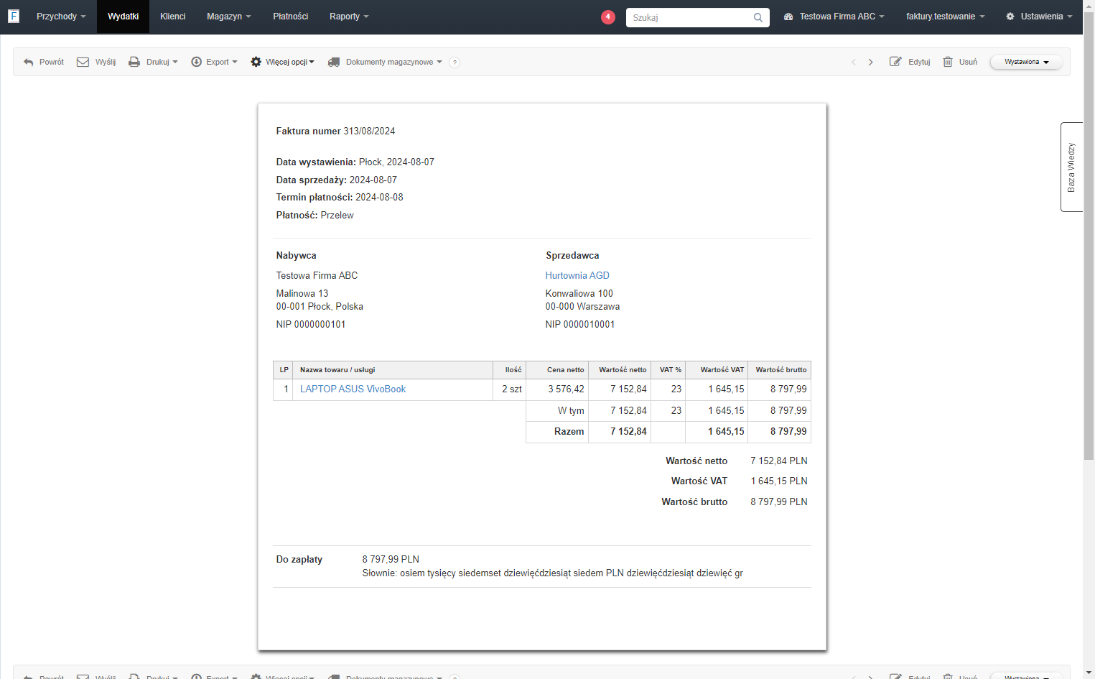Click the gear icon of Więcej opcji

point(256,63)
